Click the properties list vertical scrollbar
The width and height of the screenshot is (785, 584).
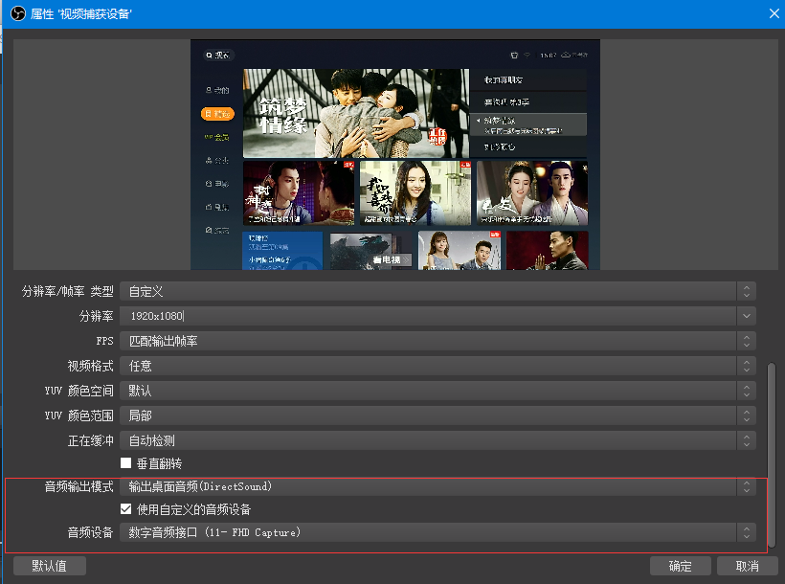coord(772,456)
